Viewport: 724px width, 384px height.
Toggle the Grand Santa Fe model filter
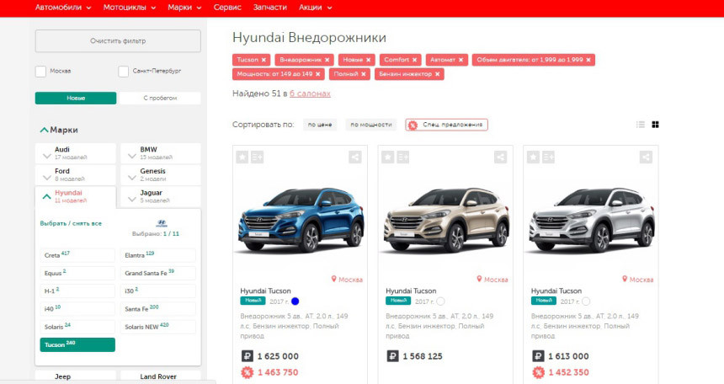[x=158, y=273]
